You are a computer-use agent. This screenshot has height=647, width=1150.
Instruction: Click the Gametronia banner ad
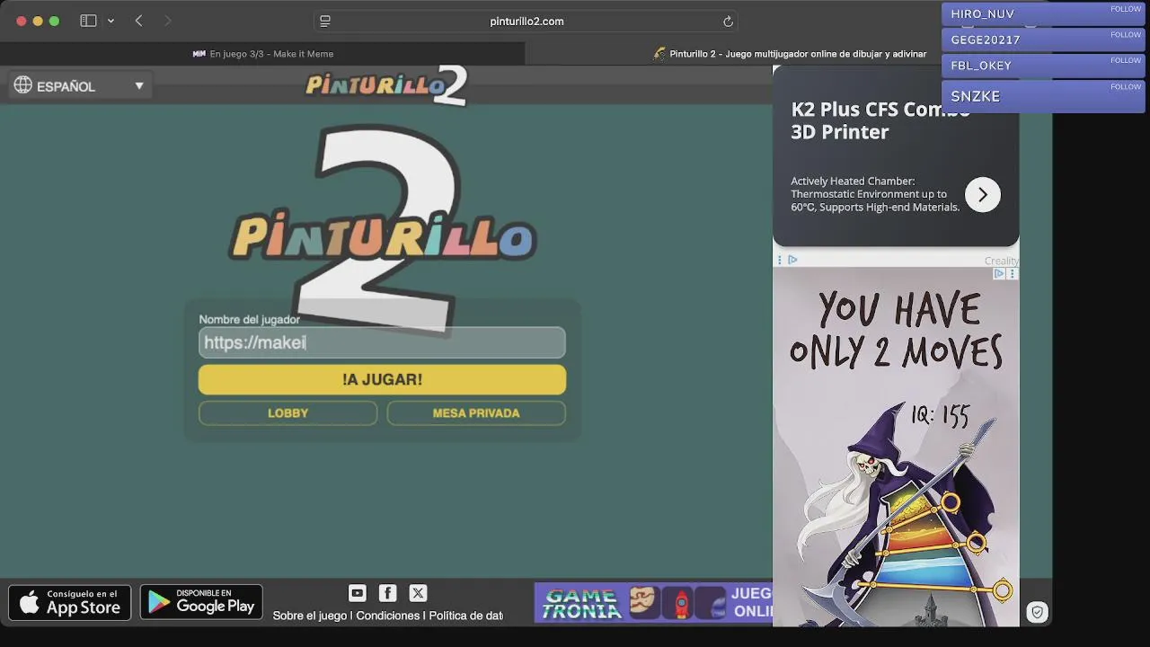(x=653, y=603)
